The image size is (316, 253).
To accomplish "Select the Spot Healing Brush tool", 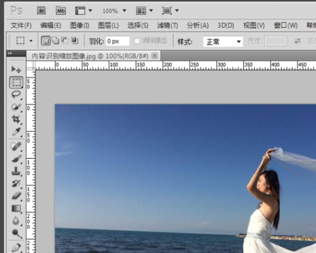I will coord(16,146).
